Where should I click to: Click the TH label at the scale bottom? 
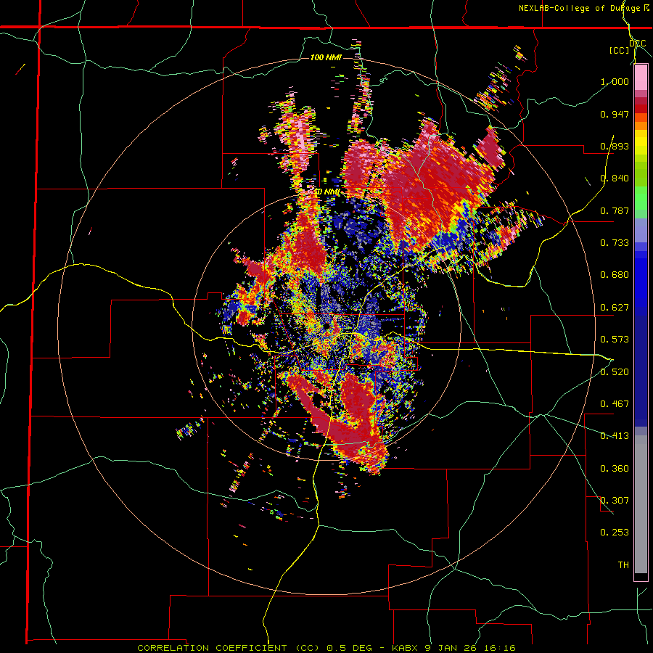pos(623,565)
